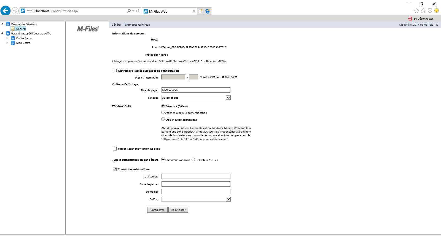Image resolution: width=441 pixels, height=237 pixels.
Task: Click the Utilisateur input field
Action: click(196, 176)
